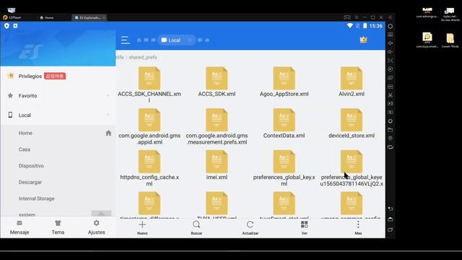Go to shared_prefs in the breadcrumb path
The width and height of the screenshot is (462, 260).
click(143, 57)
